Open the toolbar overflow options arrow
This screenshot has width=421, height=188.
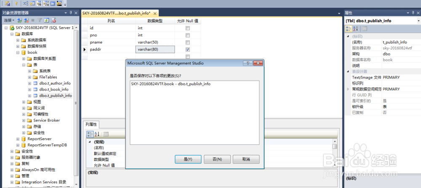[x=65, y=4]
